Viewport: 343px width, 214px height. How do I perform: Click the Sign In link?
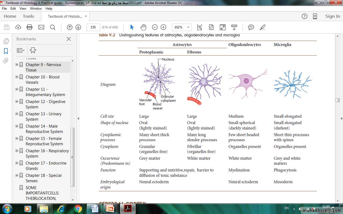[333, 16]
